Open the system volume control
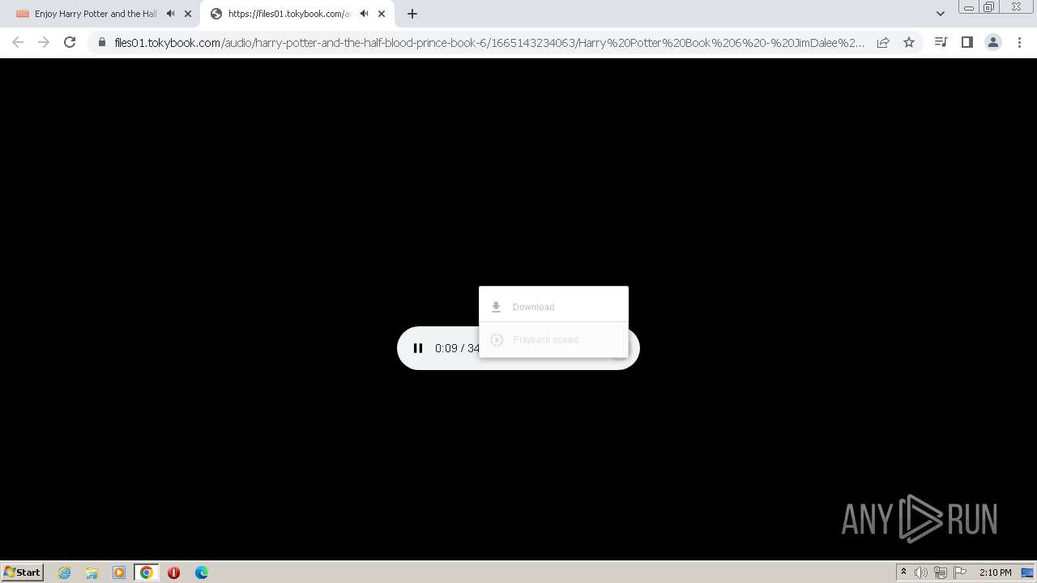This screenshot has width=1037, height=583. (x=921, y=572)
